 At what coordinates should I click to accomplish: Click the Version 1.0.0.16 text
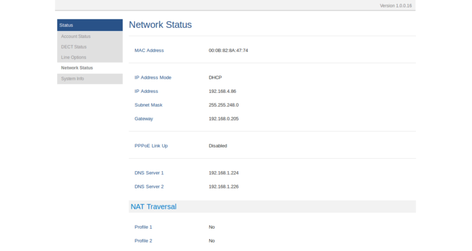pos(396,5)
